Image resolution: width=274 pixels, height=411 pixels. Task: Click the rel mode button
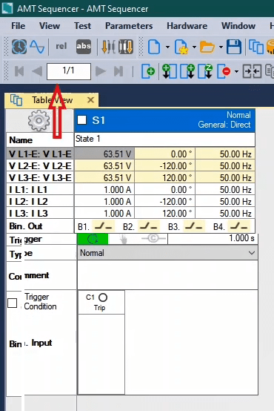61,47
